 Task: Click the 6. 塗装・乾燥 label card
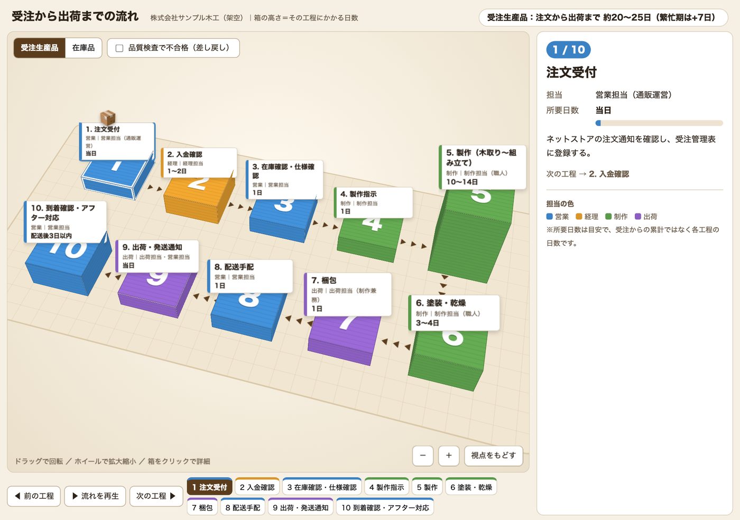tap(454, 312)
